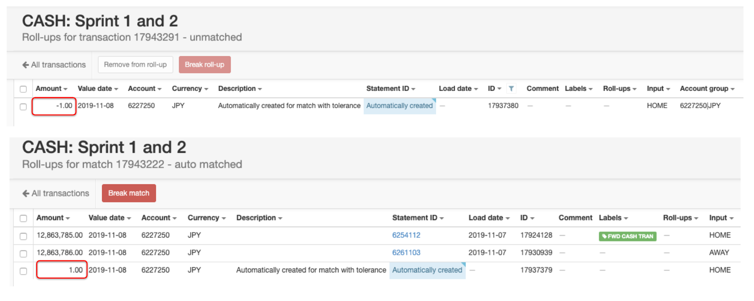754x301 pixels.
Task: Toggle select-all checkbox in unmatched transaction table
Action: [x=23, y=89]
